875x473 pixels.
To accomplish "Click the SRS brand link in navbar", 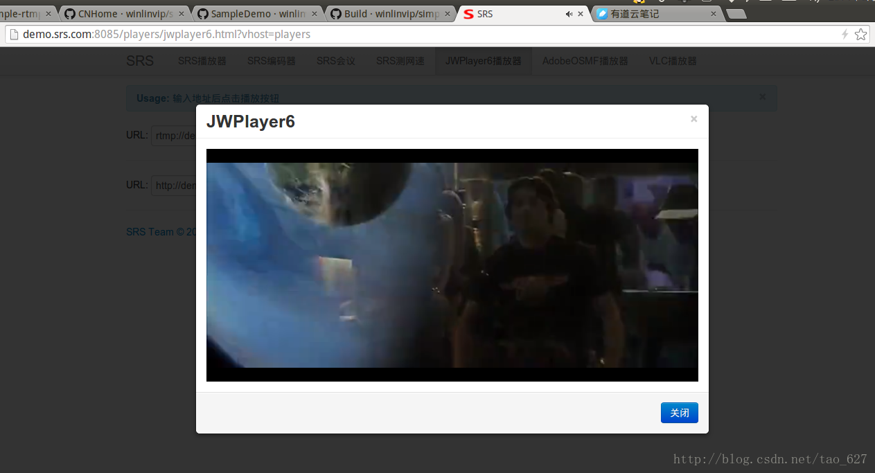I will [140, 61].
